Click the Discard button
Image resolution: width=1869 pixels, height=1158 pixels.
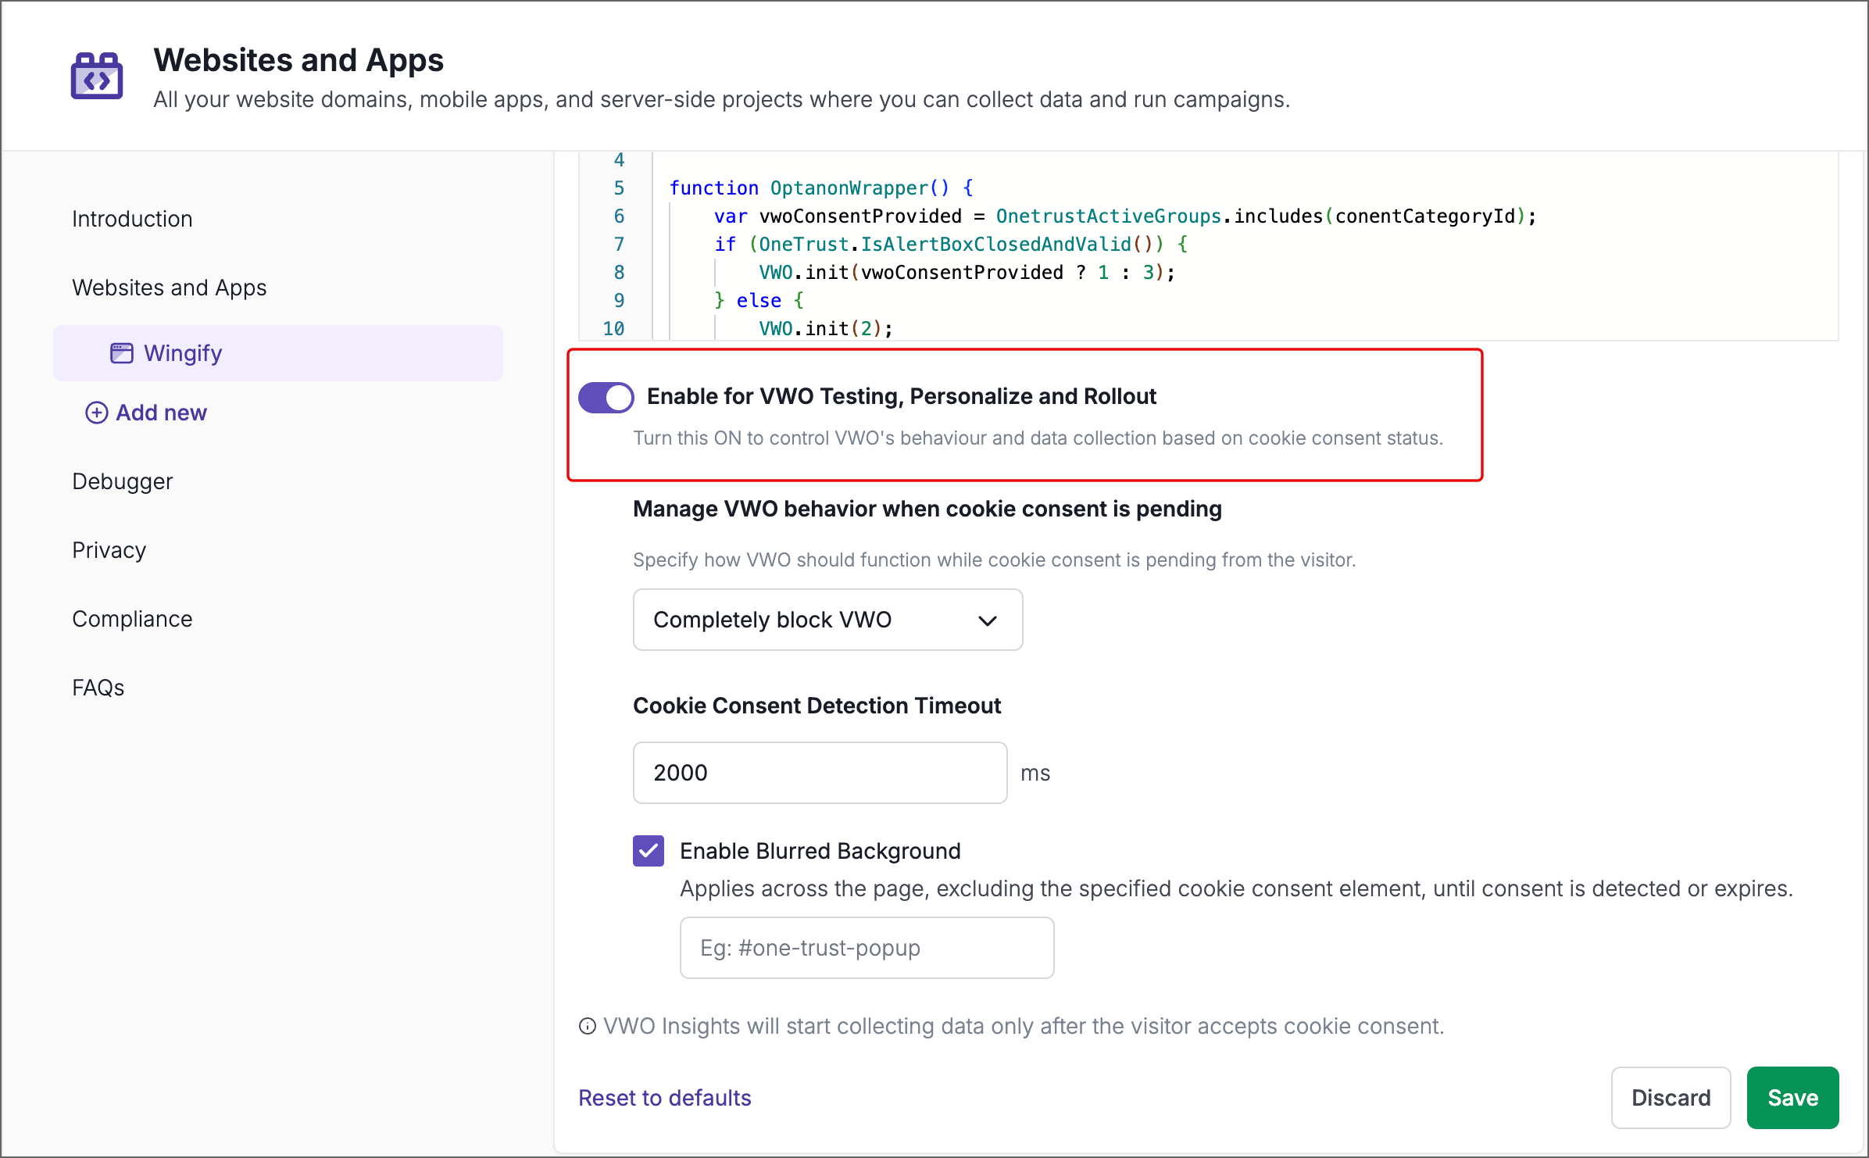point(1671,1098)
